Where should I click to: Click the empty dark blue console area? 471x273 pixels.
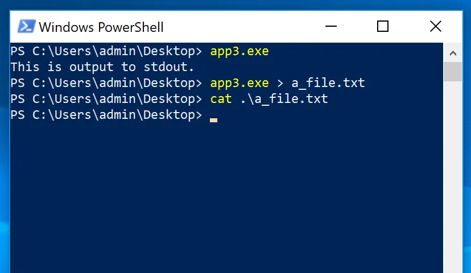[225, 195]
